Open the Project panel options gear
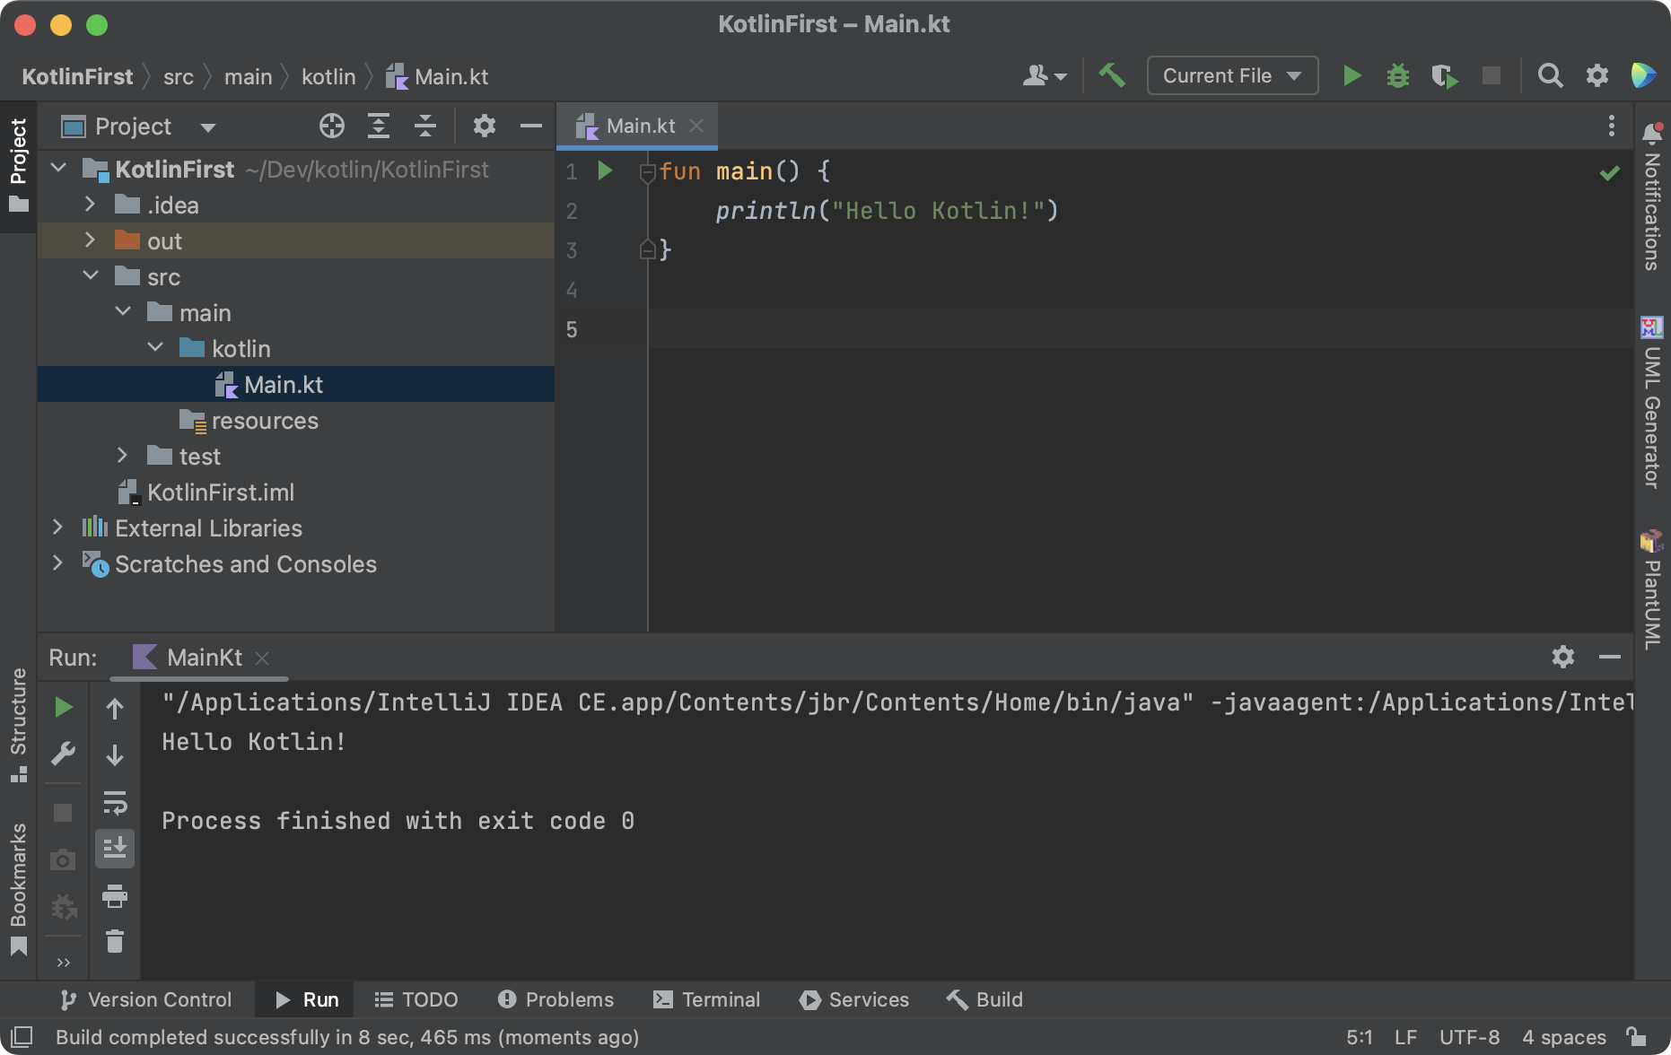The height and width of the screenshot is (1055, 1671). [x=485, y=126]
